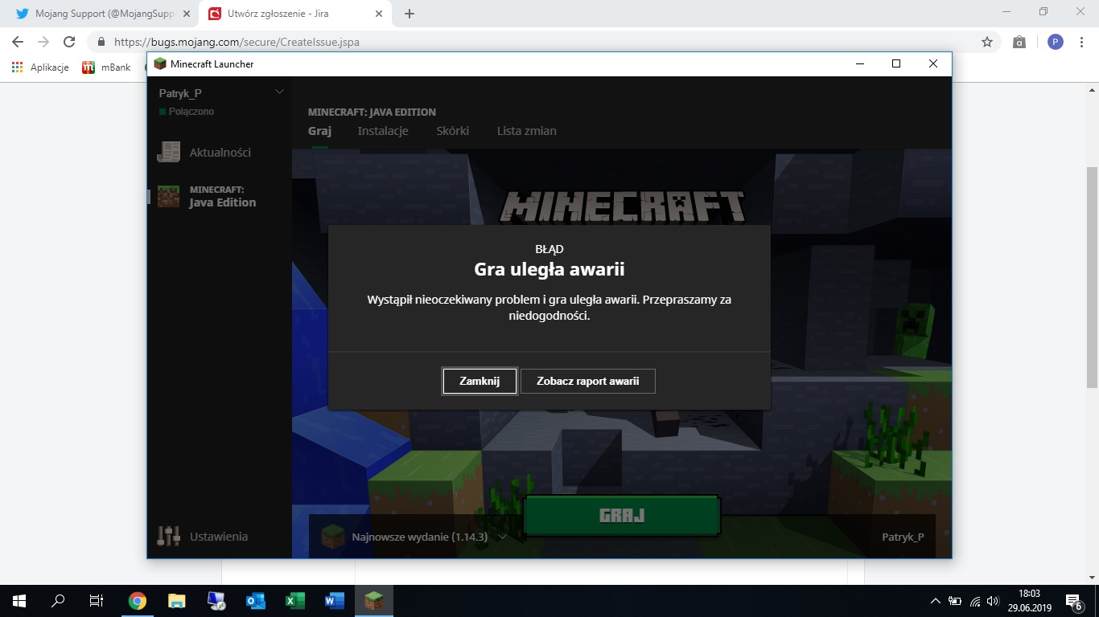Open Aktualności news in the launcher sidebar
Screen dimensions: 1099x617
click(204, 152)
